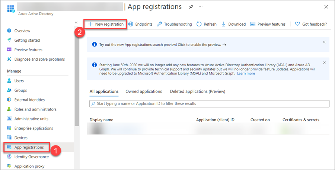Click the Endpoints text label
335x170 pixels.
click(x=144, y=24)
